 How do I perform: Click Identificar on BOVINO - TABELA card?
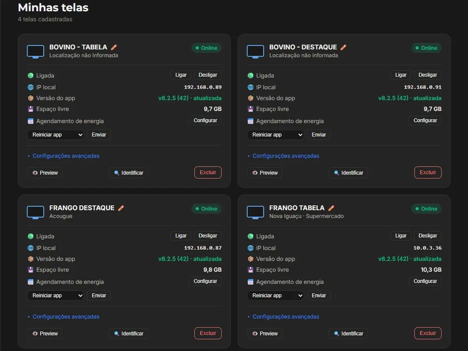pyautogui.click(x=128, y=173)
